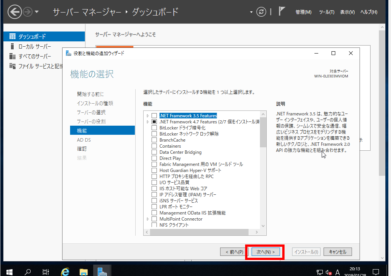
Task: Check LPR ポート モニター checkbox
Action: pos(154,207)
